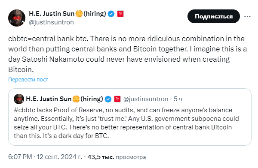Click the red TRON badge in the quoted post
Screen dimensions: 258x168
click(117, 99)
